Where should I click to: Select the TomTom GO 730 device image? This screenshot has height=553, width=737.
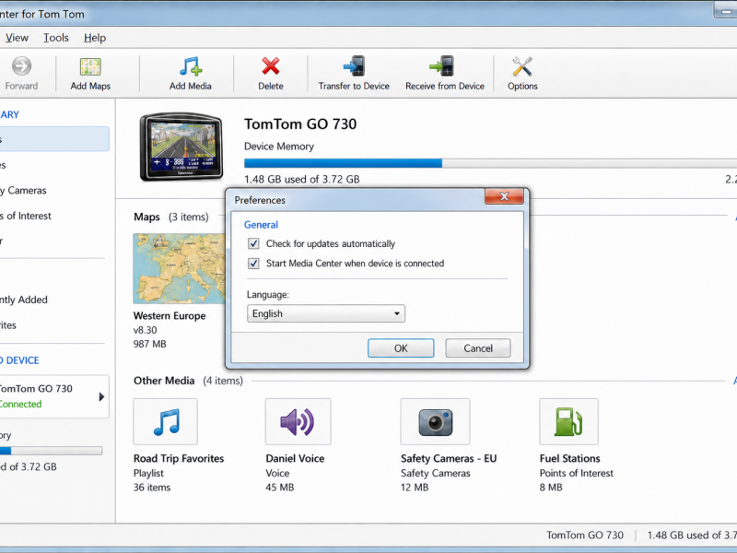pos(181,147)
